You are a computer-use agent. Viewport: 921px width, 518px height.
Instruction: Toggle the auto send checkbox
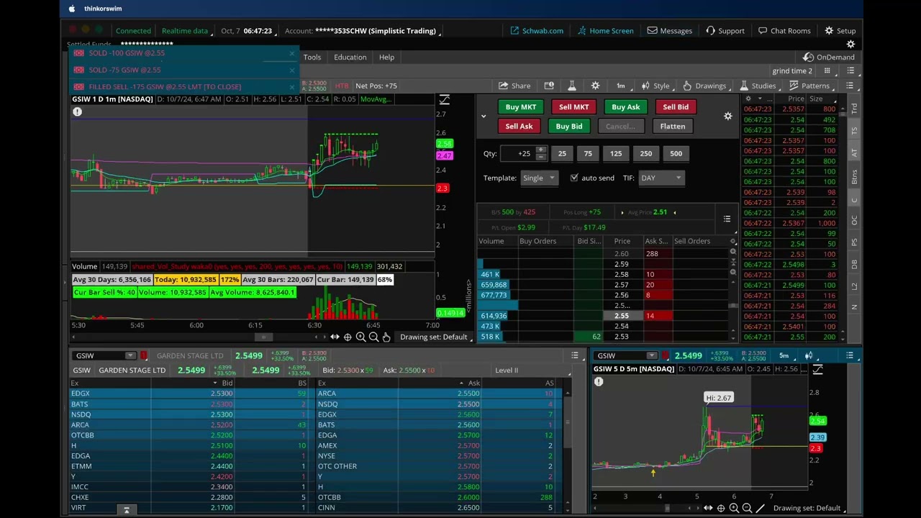574,178
